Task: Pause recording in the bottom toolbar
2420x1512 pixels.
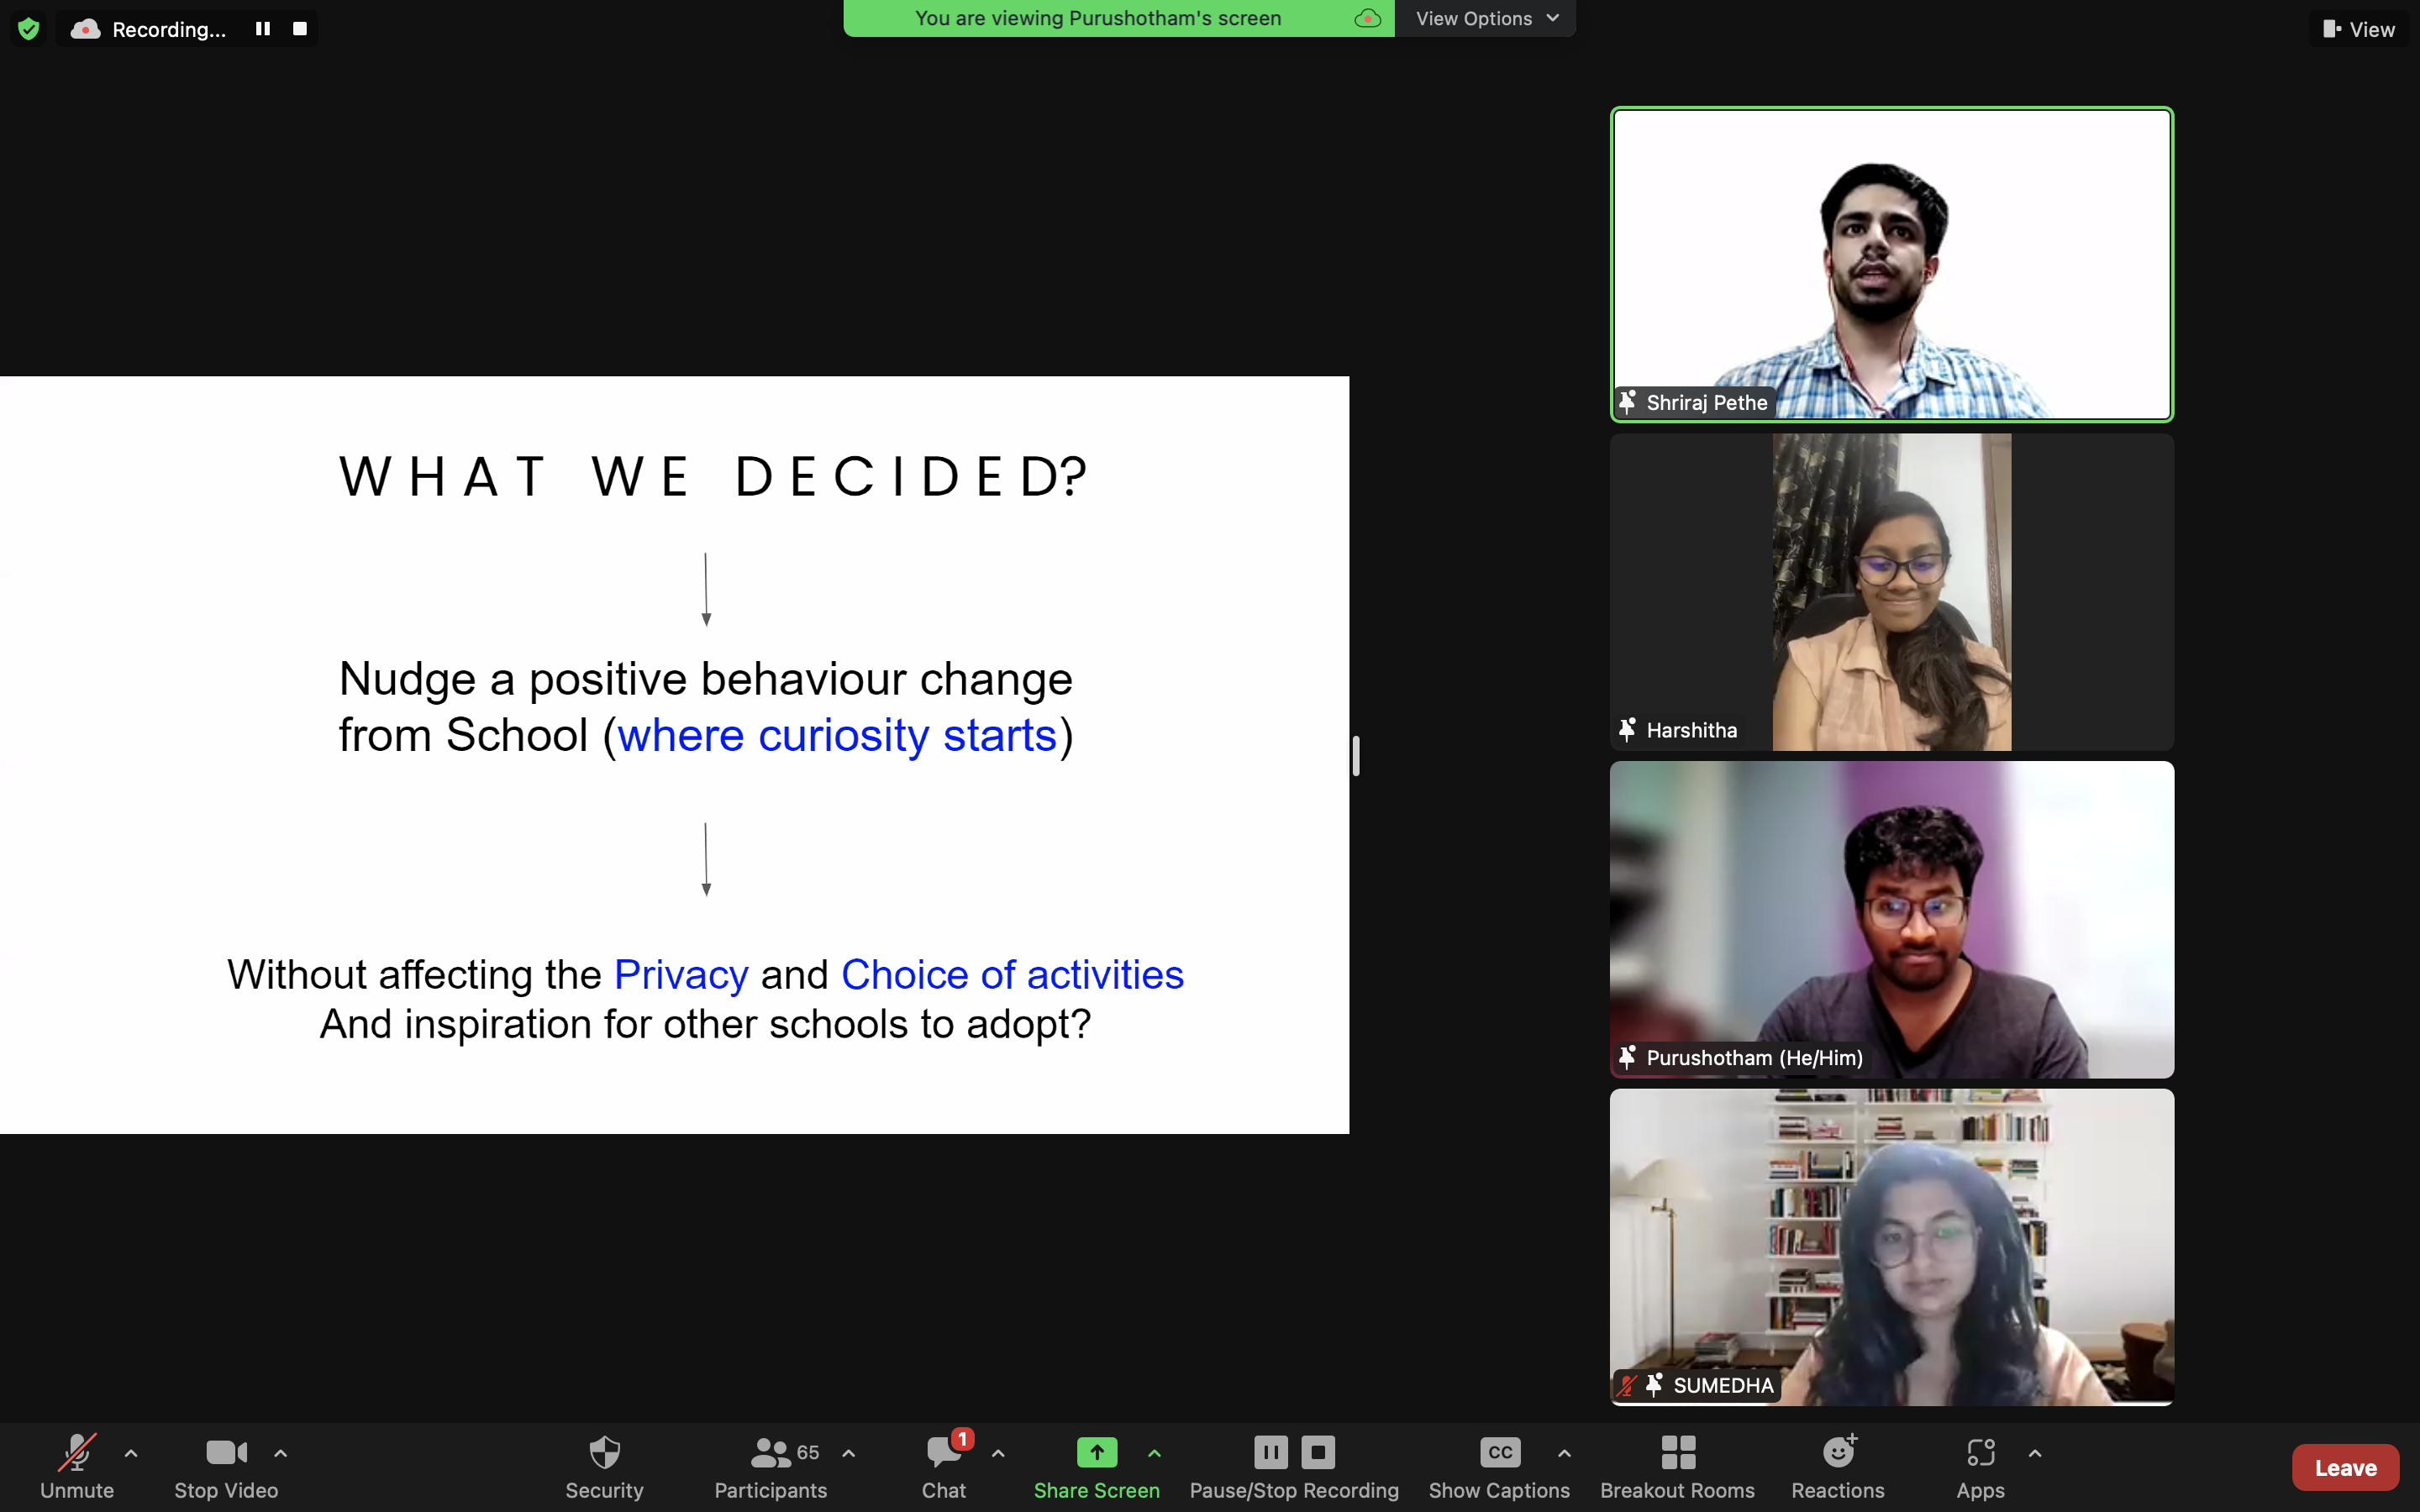Action: click(1270, 1453)
